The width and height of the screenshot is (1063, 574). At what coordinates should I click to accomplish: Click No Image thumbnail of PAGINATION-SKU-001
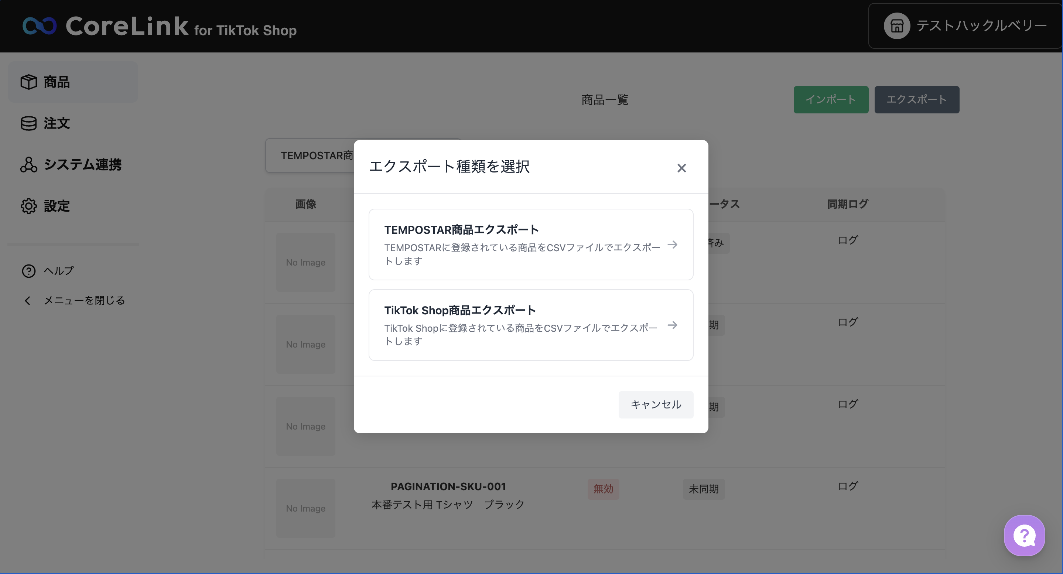305,508
